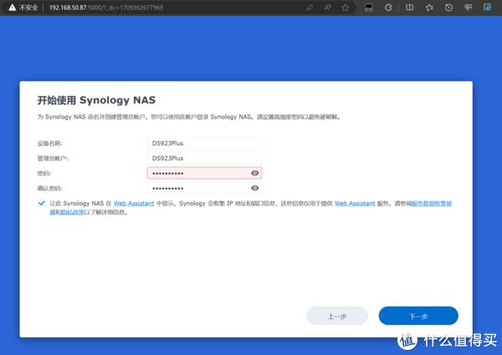502x355 pixels.
Task: Click the device name field showing DS923Plus
Action: [x=204, y=143]
